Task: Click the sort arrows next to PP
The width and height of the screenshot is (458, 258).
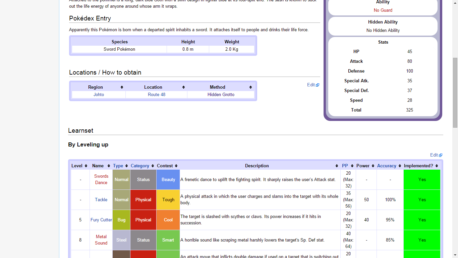Action: pyautogui.click(x=352, y=166)
